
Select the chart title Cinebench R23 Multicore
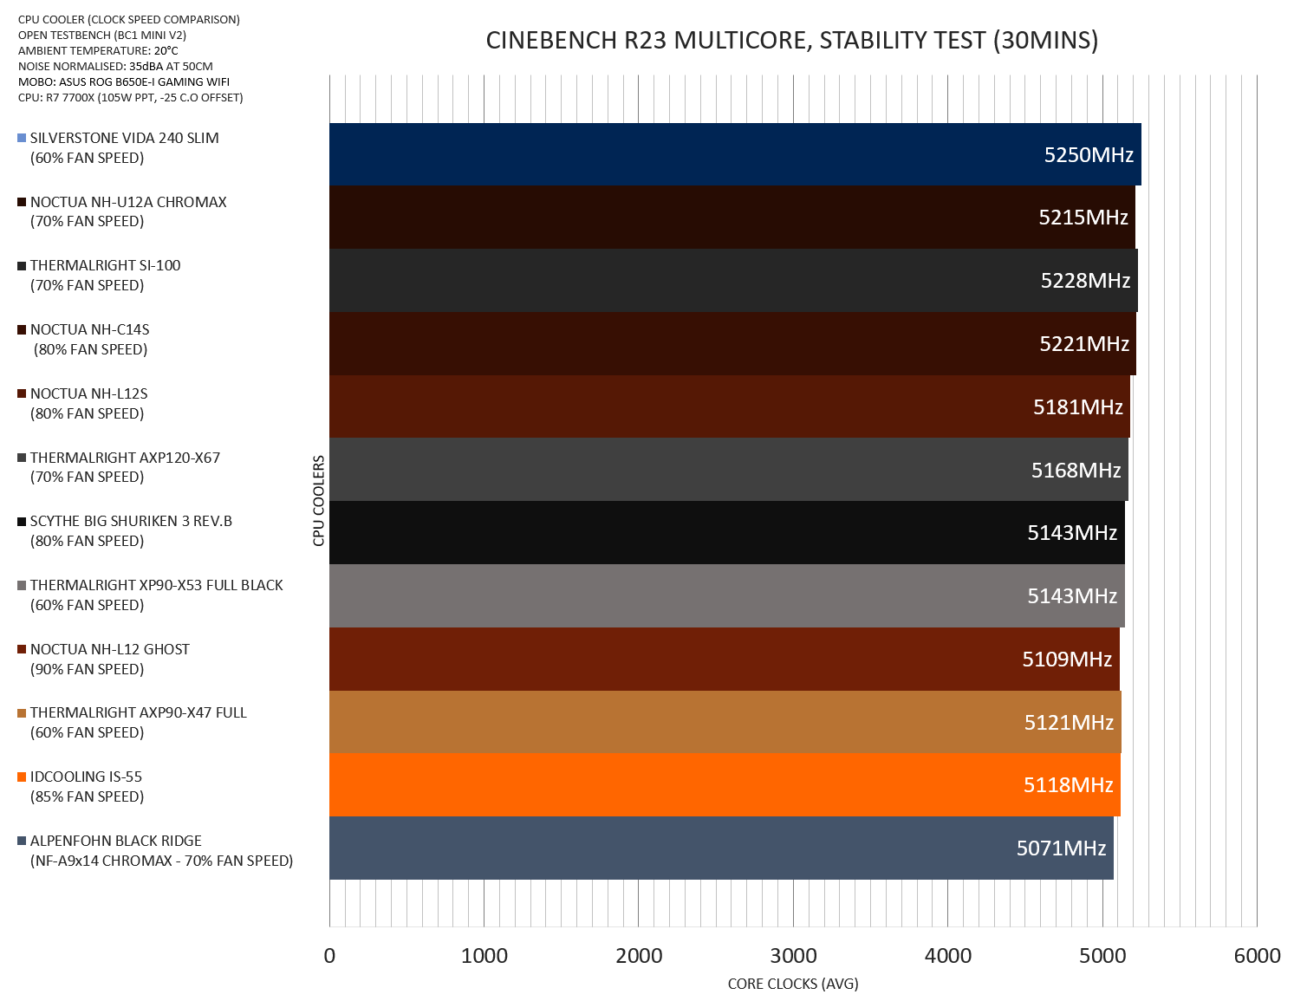coord(792,41)
